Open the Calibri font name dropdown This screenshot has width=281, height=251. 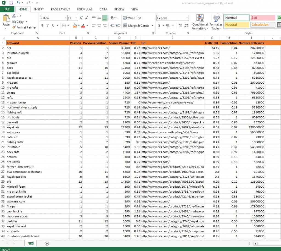pos(65,18)
